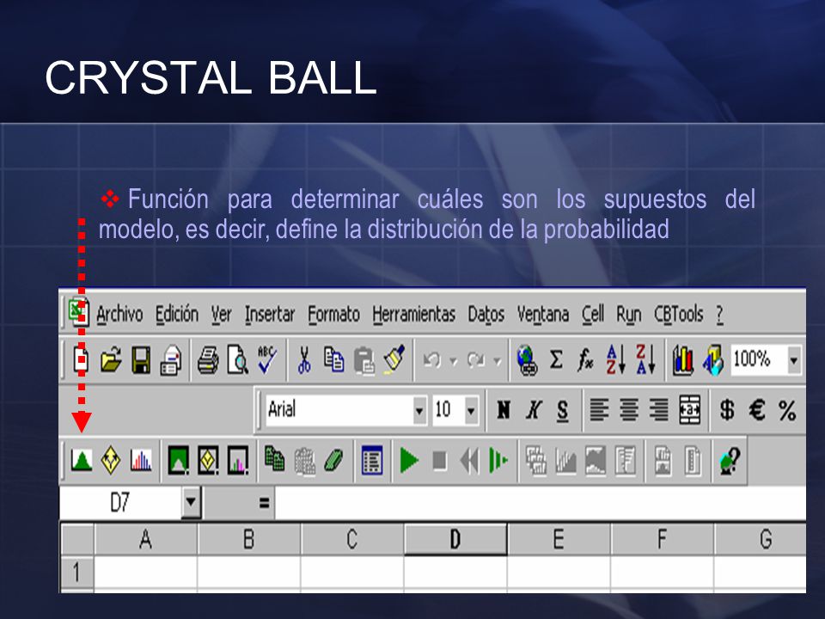Toggle align right
825x619 pixels.
pos(658,409)
